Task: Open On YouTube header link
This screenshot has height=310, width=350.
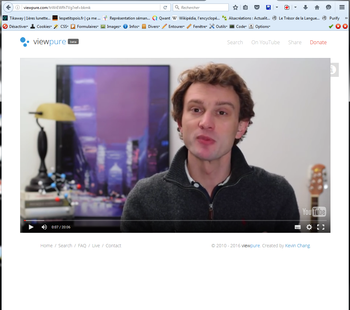Action: (x=266, y=42)
